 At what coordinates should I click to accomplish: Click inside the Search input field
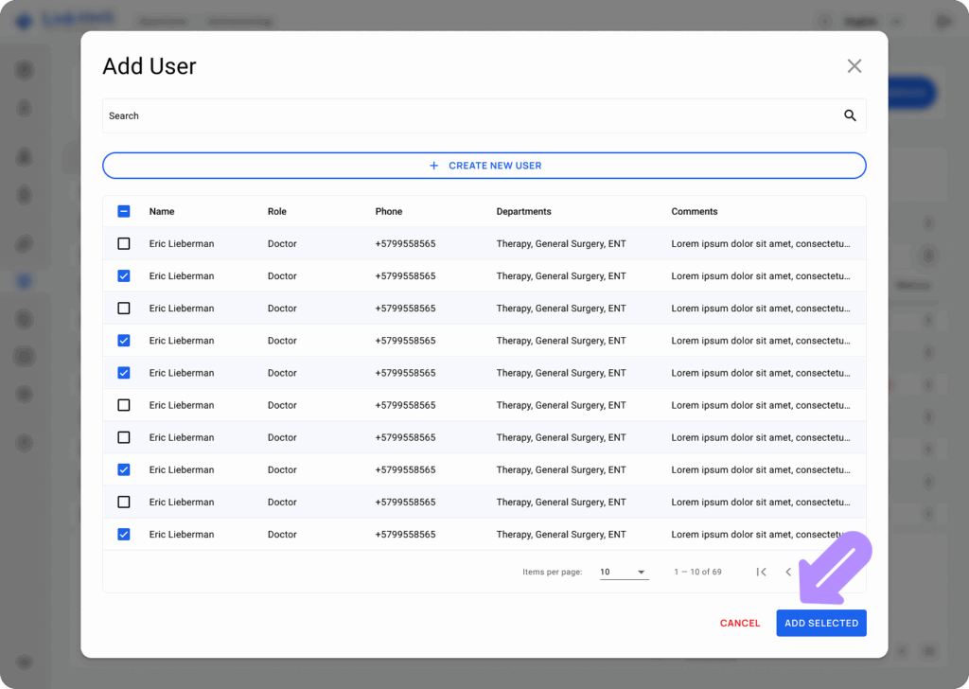coord(379,115)
